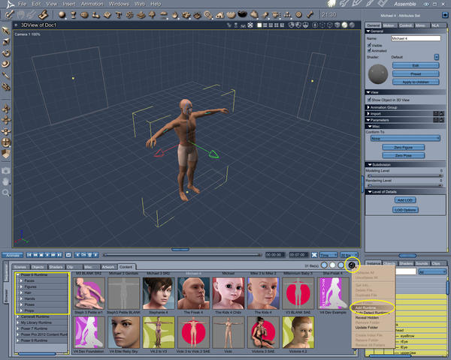
Task: Open the File menu
Action: [22, 4]
